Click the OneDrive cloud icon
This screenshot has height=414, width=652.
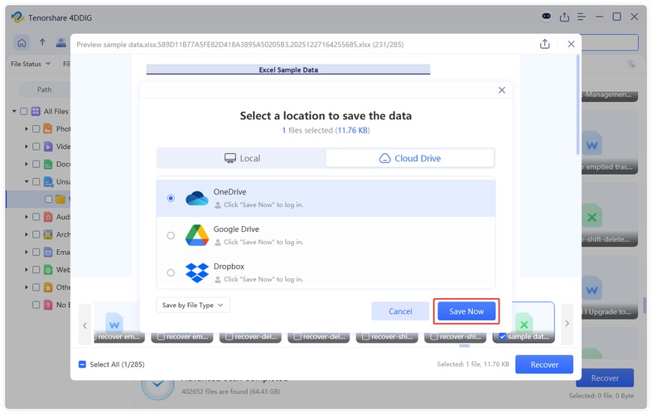click(x=196, y=198)
